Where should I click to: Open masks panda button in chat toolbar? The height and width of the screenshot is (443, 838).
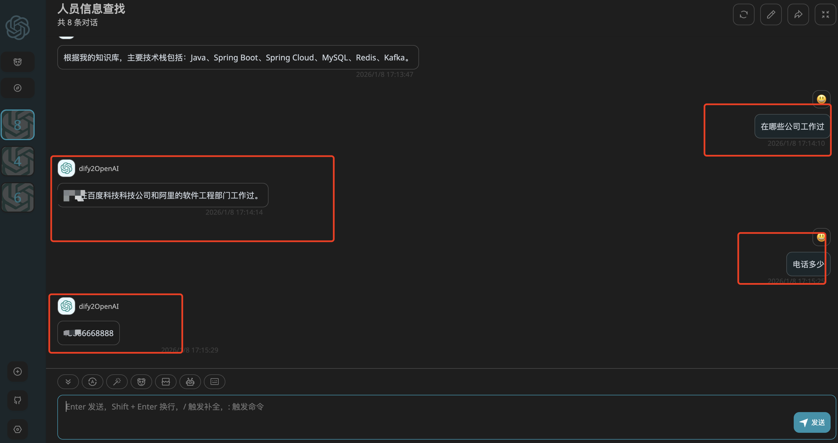coord(141,381)
